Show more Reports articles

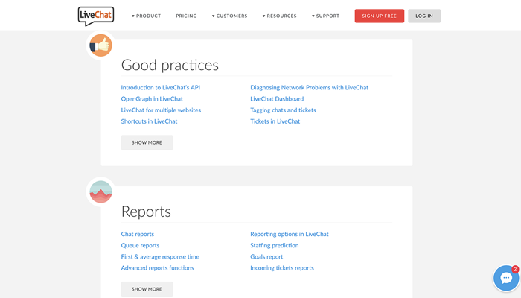click(x=147, y=289)
